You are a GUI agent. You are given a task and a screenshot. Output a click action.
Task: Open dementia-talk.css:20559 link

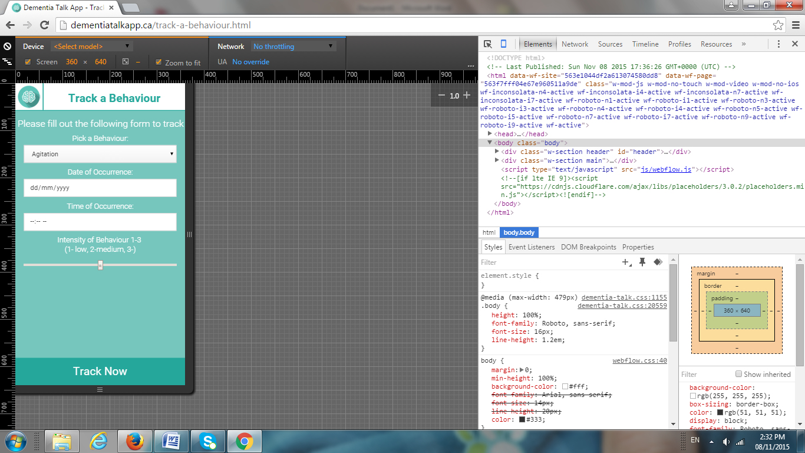tap(622, 306)
